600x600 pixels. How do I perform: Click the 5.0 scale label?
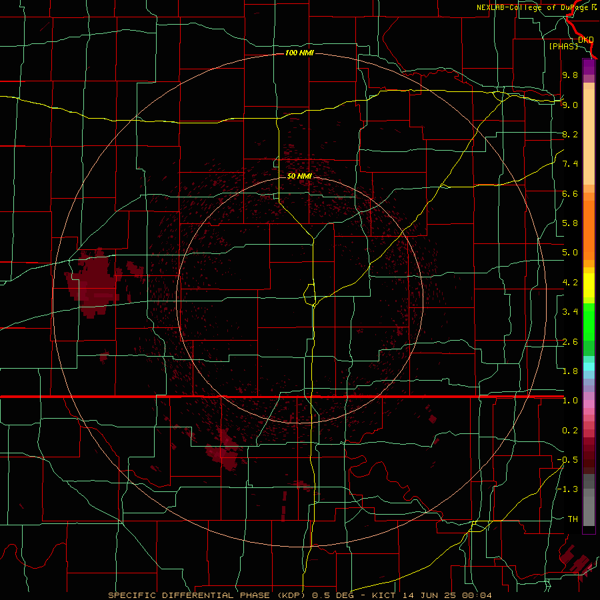click(570, 253)
